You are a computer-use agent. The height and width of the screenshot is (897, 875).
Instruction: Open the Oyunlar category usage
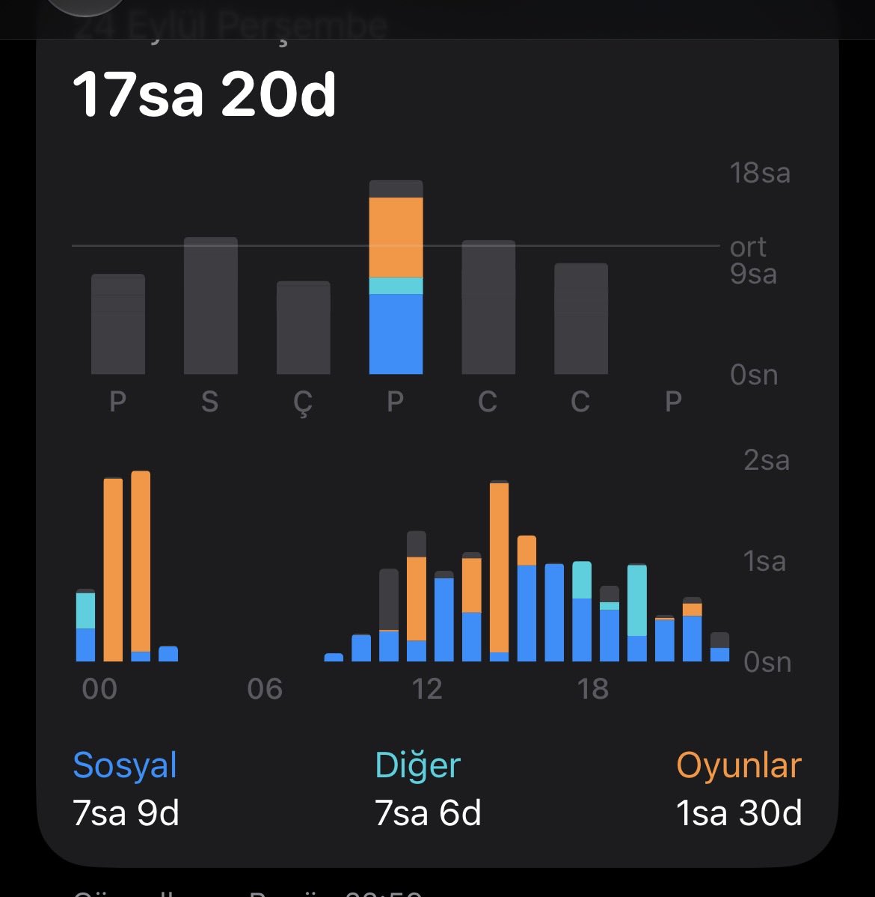[739, 789]
